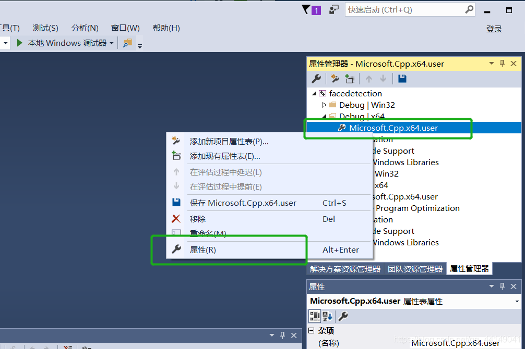
Task: Click the 登录 sign-in link
Action: click(494, 29)
